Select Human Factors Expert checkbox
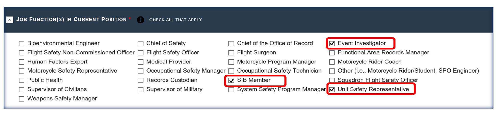This screenshot has width=496, height=116. tap(21, 62)
